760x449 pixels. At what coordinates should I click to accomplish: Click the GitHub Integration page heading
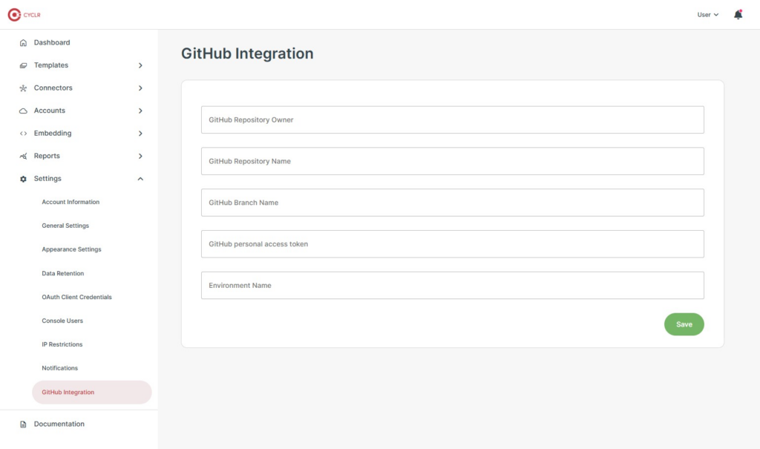click(247, 53)
